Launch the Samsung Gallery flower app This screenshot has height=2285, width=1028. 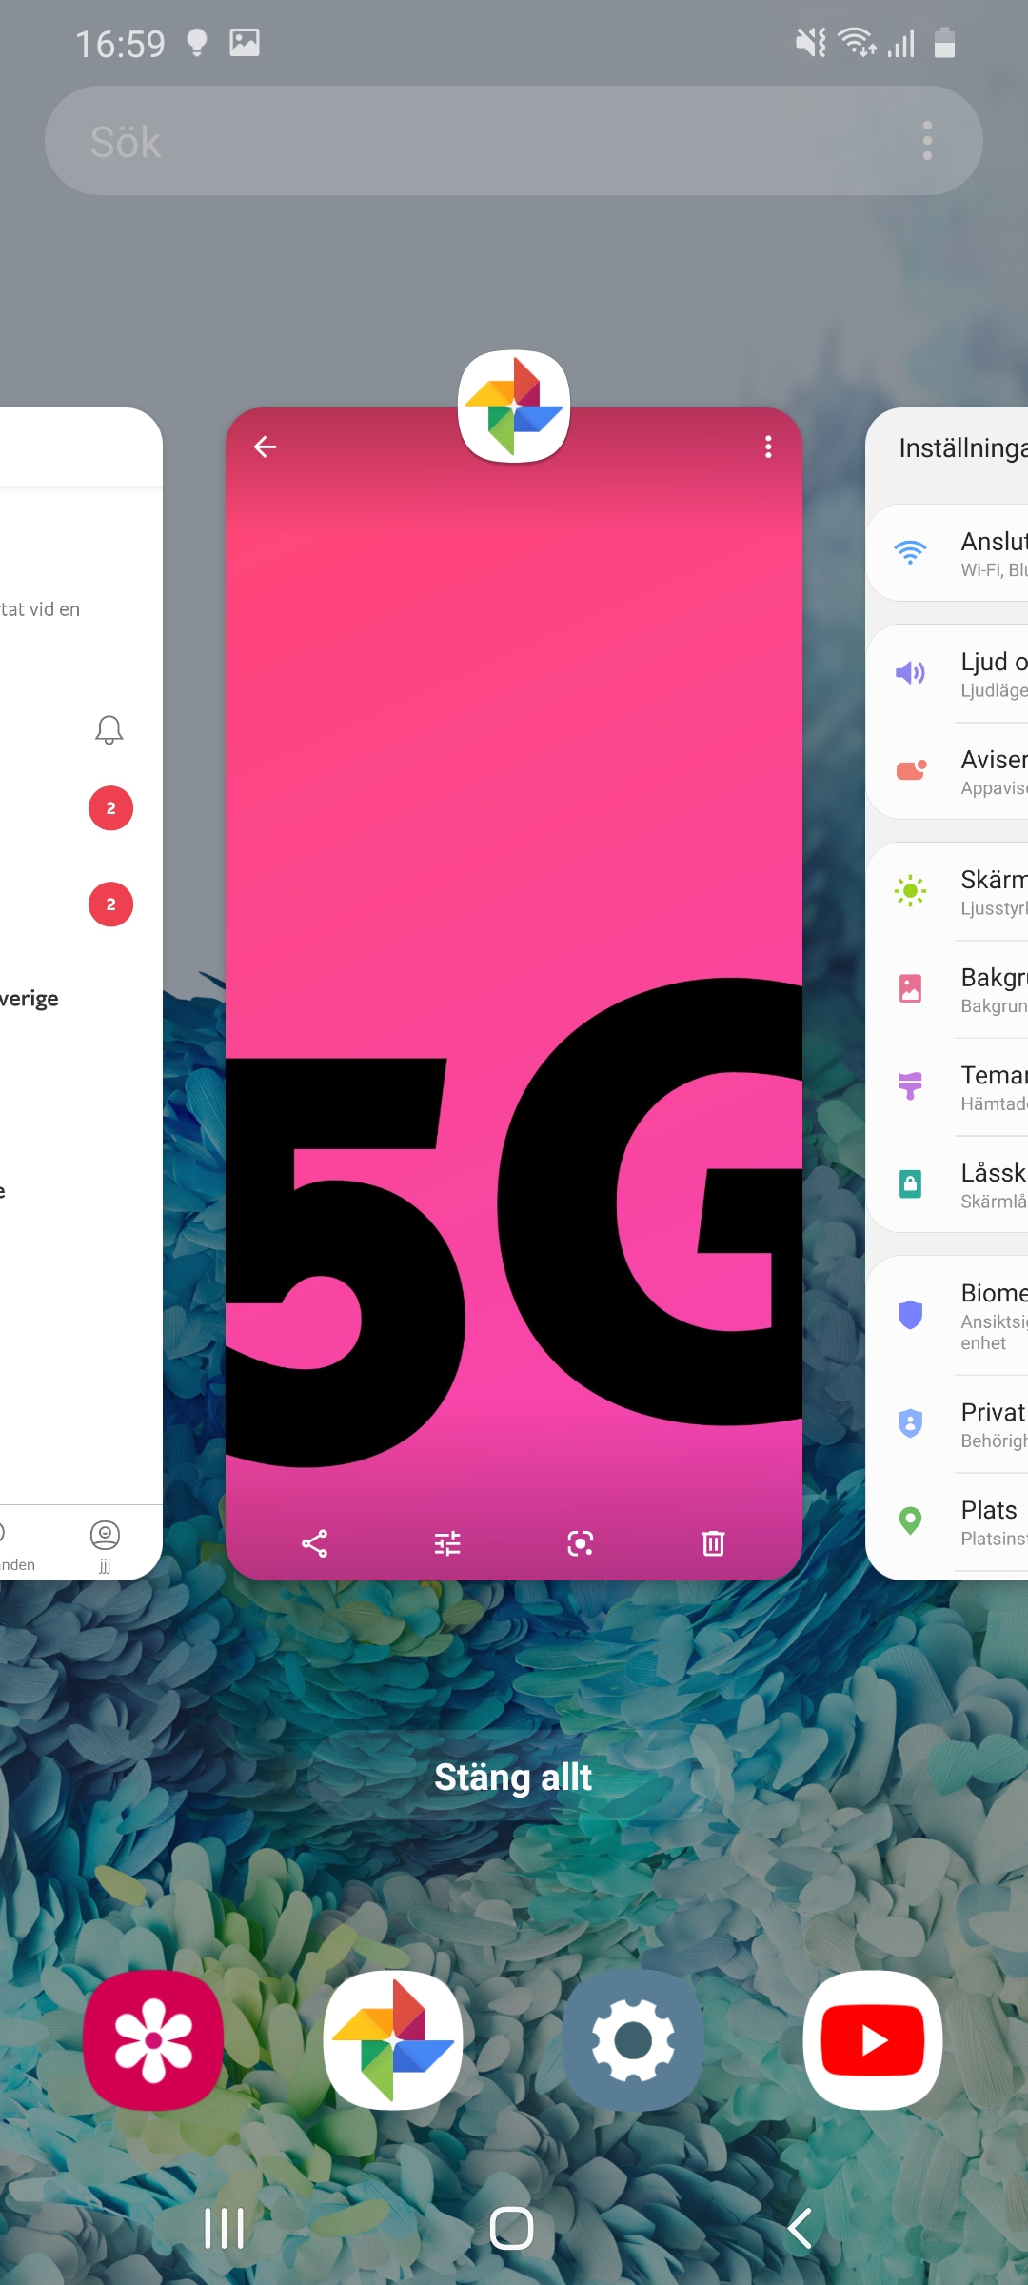153,2040
